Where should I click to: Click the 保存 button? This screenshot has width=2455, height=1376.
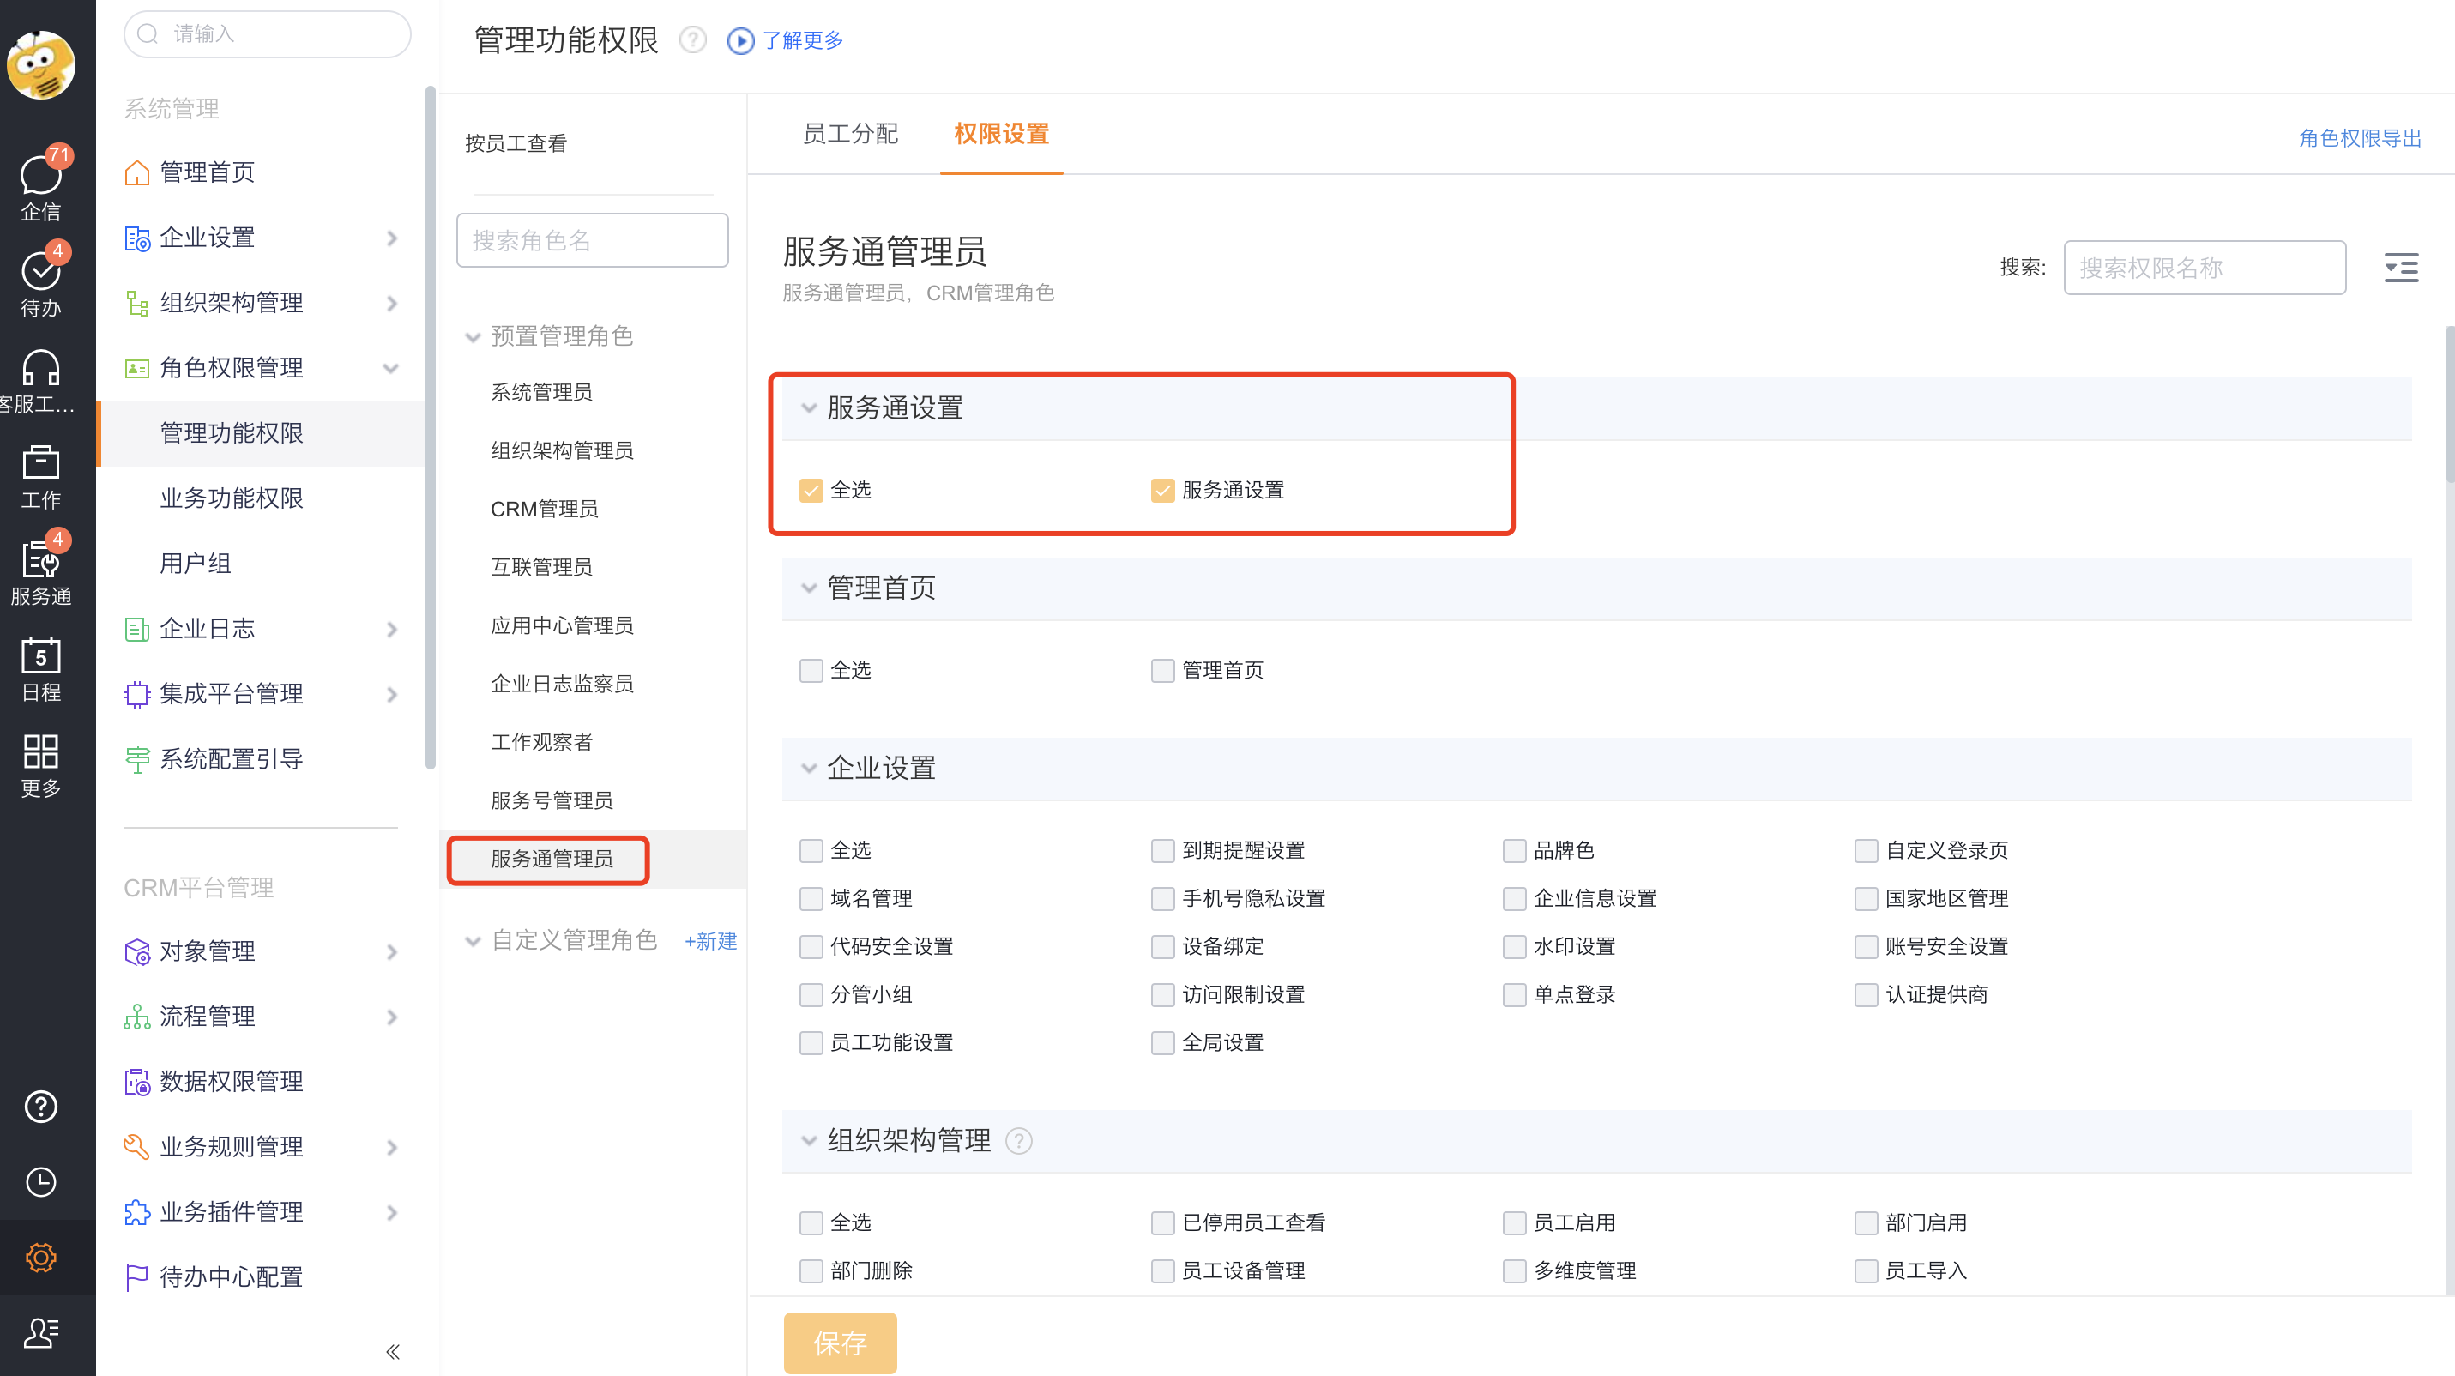pyautogui.click(x=840, y=1343)
